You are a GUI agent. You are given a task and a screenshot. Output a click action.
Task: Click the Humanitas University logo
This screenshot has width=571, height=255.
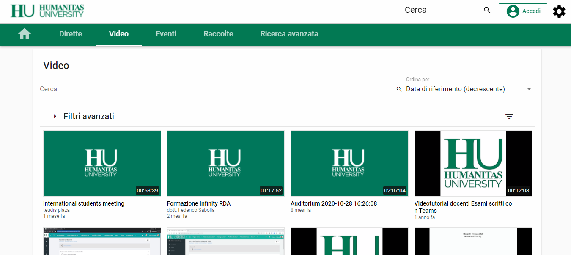pyautogui.click(x=47, y=11)
